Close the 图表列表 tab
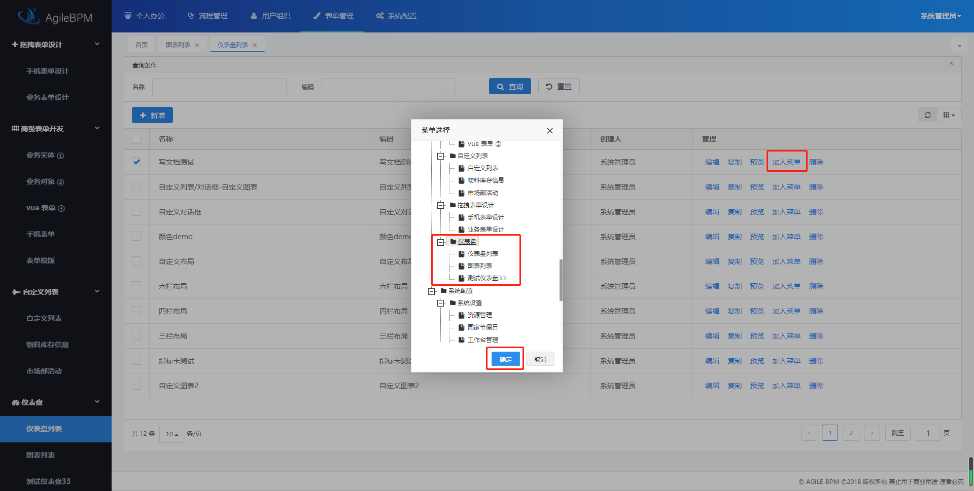Image resolution: width=974 pixels, height=491 pixels. coord(197,45)
